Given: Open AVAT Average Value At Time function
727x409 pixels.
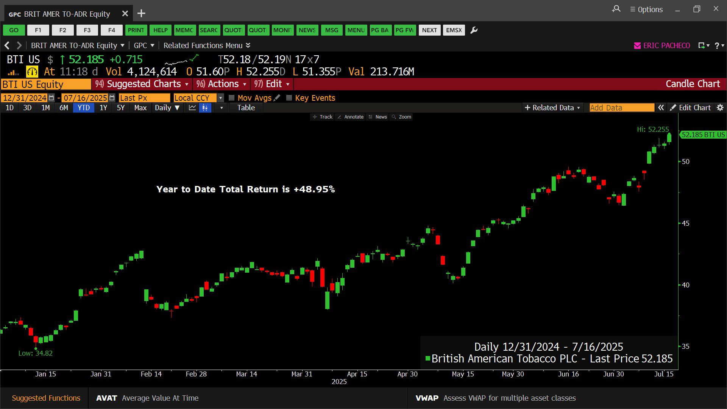Looking at the screenshot, I should [148, 398].
